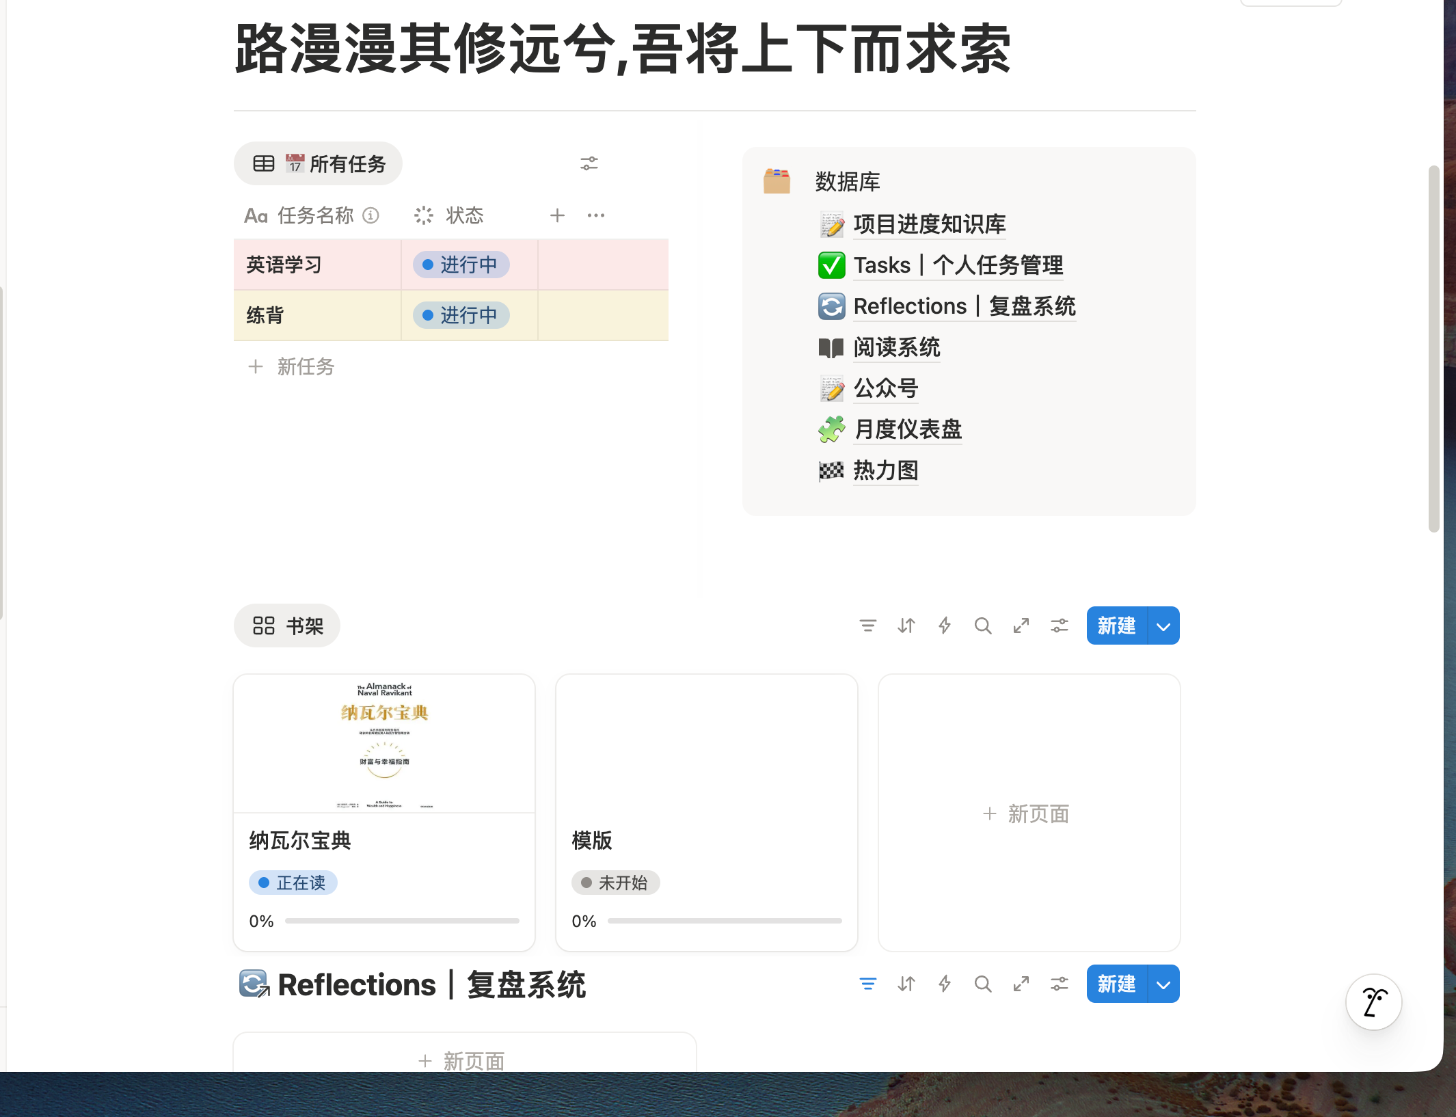The height and width of the screenshot is (1117, 1456).
Task: Switch to the 所有任务 view tab
Action: click(x=317, y=163)
